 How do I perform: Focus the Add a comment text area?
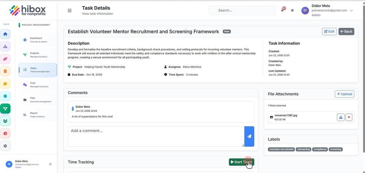tap(156, 136)
